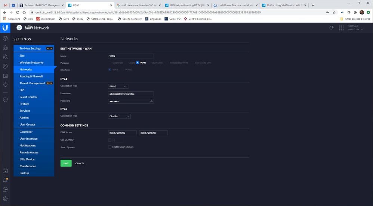Viewport: 373px width, 206px height.
Task: Open the Statistics bar chart icon
Action: pyautogui.click(x=5, y=48)
